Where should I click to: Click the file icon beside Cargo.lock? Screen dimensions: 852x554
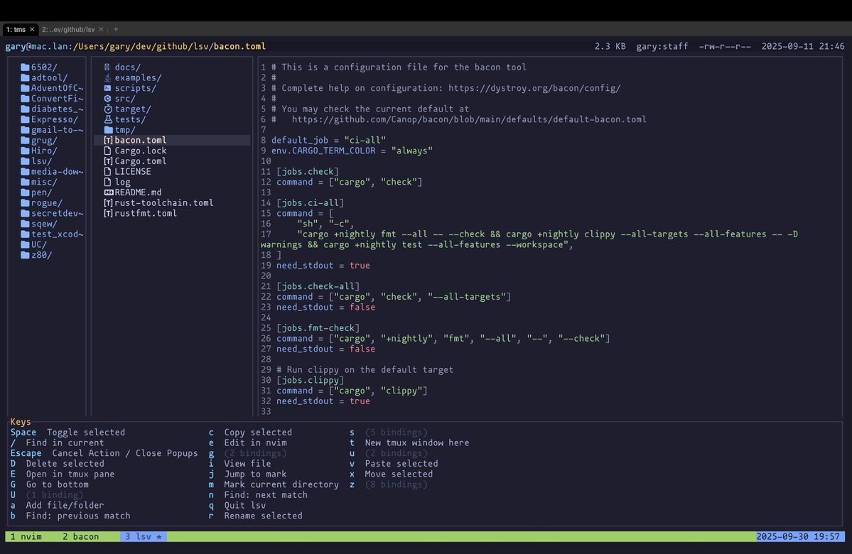[107, 151]
